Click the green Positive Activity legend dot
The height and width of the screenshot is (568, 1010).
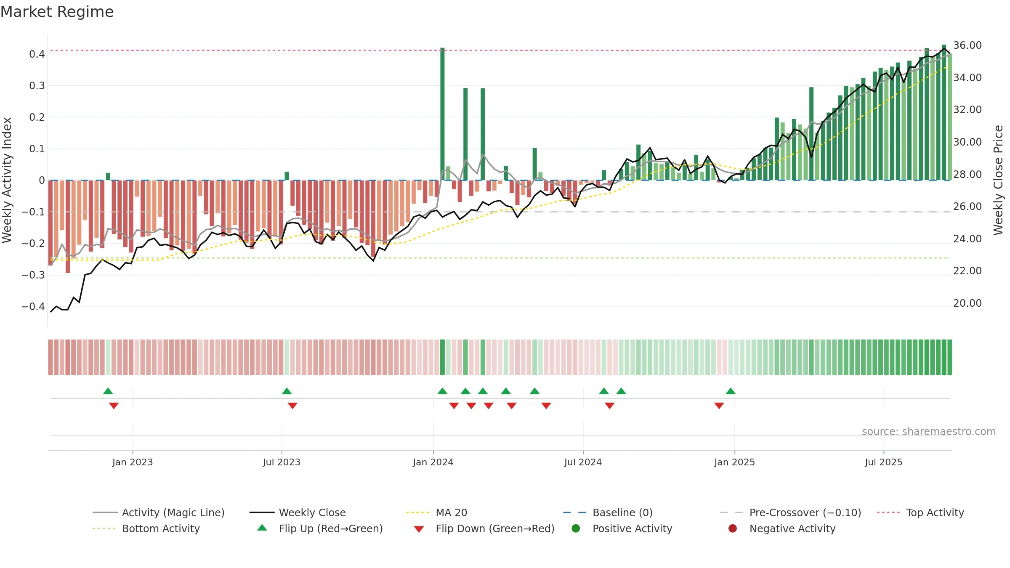(x=576, y=528)
